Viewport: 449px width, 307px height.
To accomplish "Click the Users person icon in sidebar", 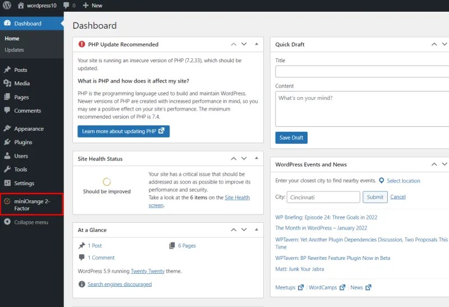I will pos(7,155).
